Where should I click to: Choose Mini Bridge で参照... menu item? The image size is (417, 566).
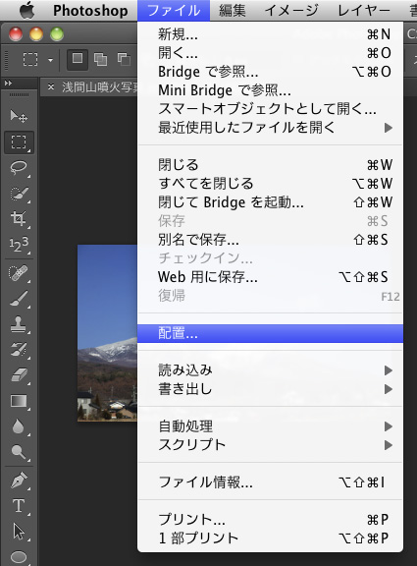coord(270,90)
